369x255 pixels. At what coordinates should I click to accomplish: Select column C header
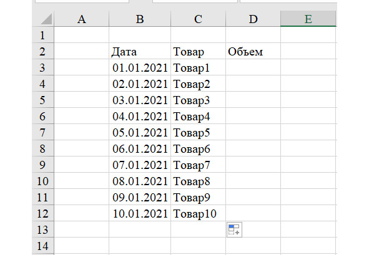pos(198,19)
